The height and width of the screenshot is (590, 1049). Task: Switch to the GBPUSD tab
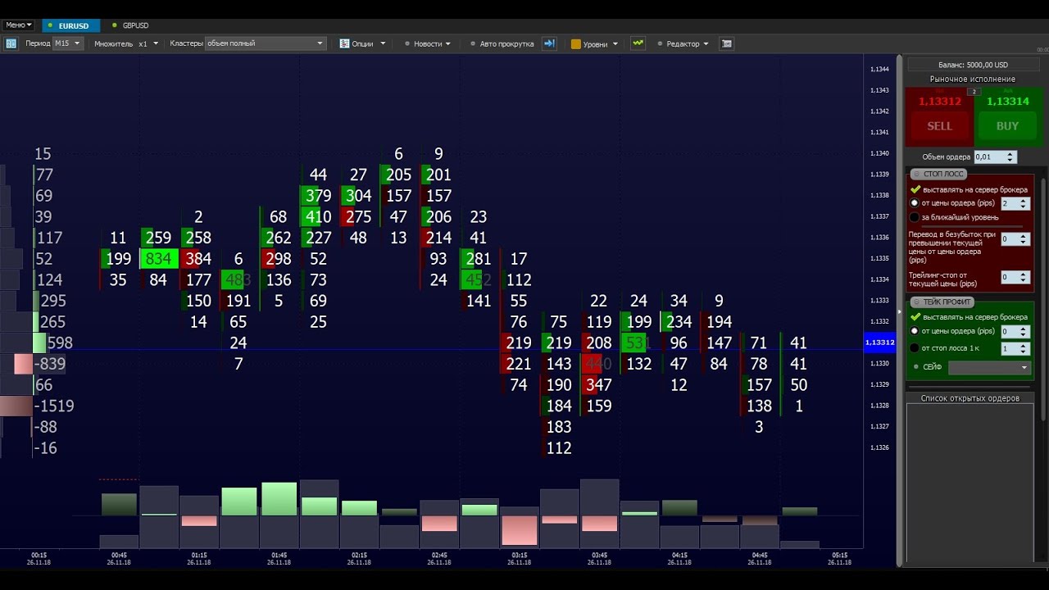131,25
